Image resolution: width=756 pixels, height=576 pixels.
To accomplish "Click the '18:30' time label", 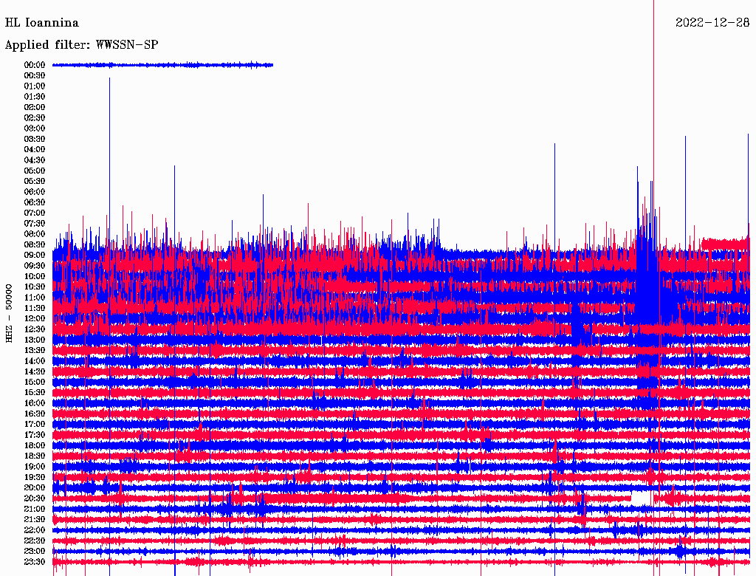I will click(x=35, y=456).
